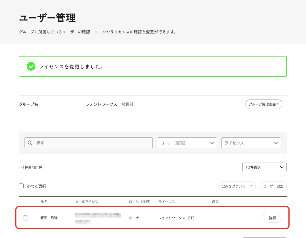Select the user name 新田 烈津
Image resolution: width=306 pixels, height=238 pixels.
(x=49, y=218)
